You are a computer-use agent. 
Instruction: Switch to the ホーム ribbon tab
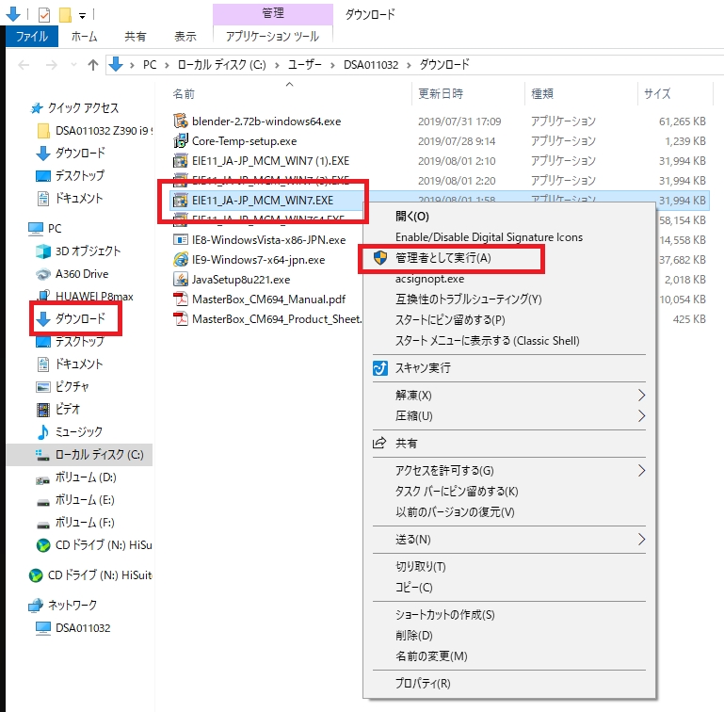click(x=84, y=37)
